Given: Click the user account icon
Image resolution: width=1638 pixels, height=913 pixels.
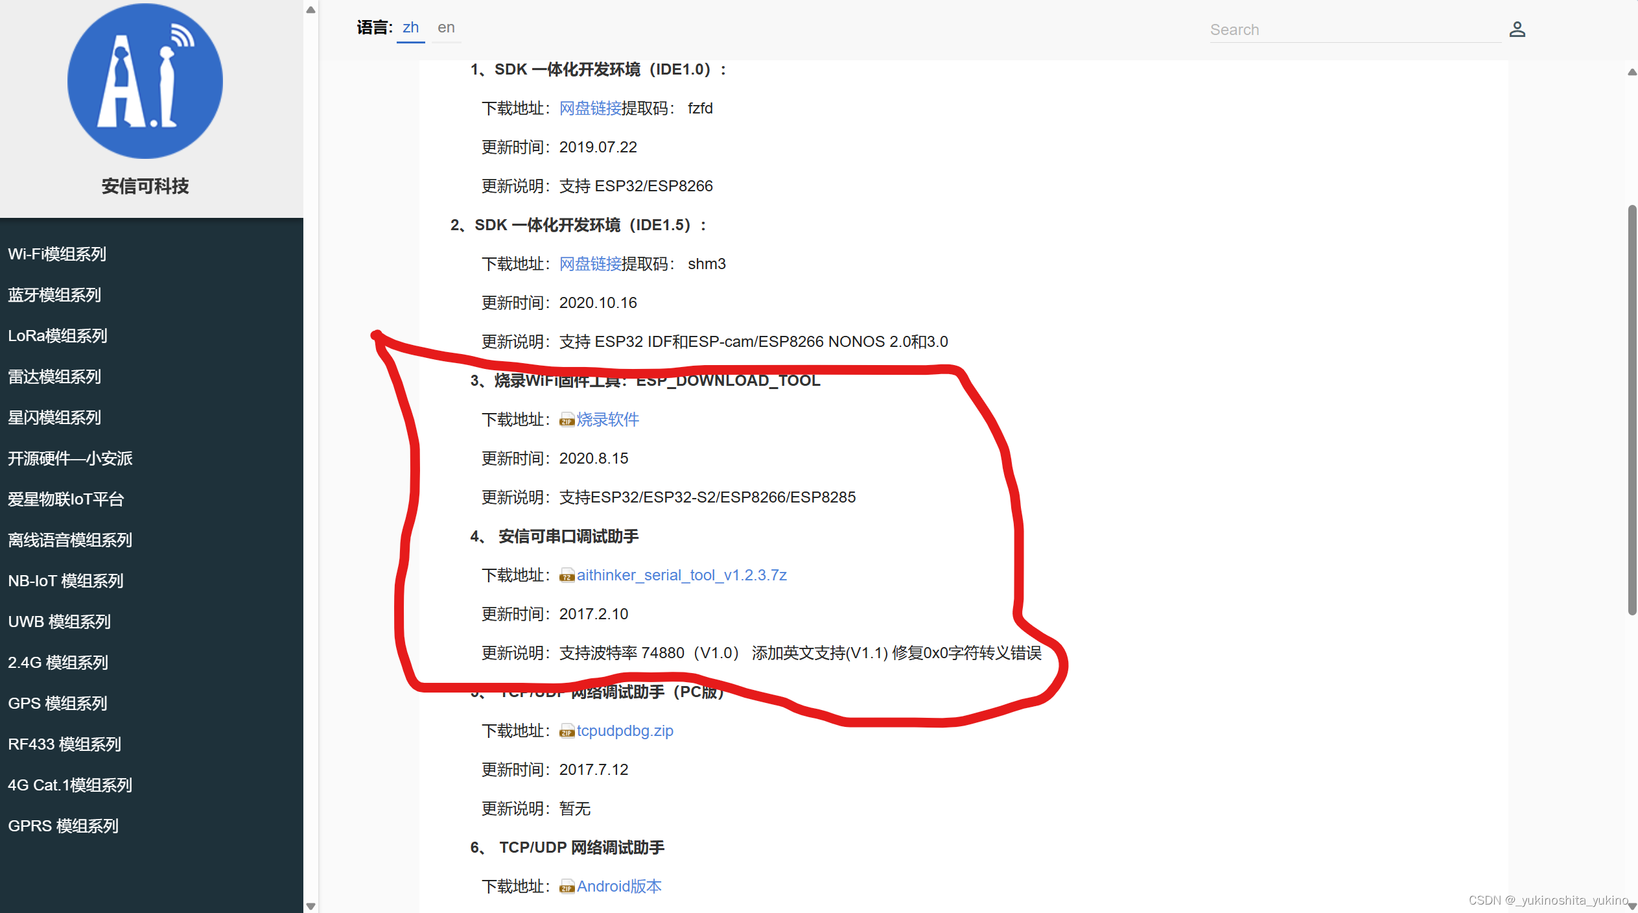Looking at the screenshot, I should tap(1517, 29).
